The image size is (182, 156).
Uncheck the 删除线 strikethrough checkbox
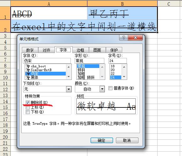[x=28, y=102]
